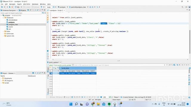Open the active connection postgres dropdown
191x107 pixels.
click(63, 7)
